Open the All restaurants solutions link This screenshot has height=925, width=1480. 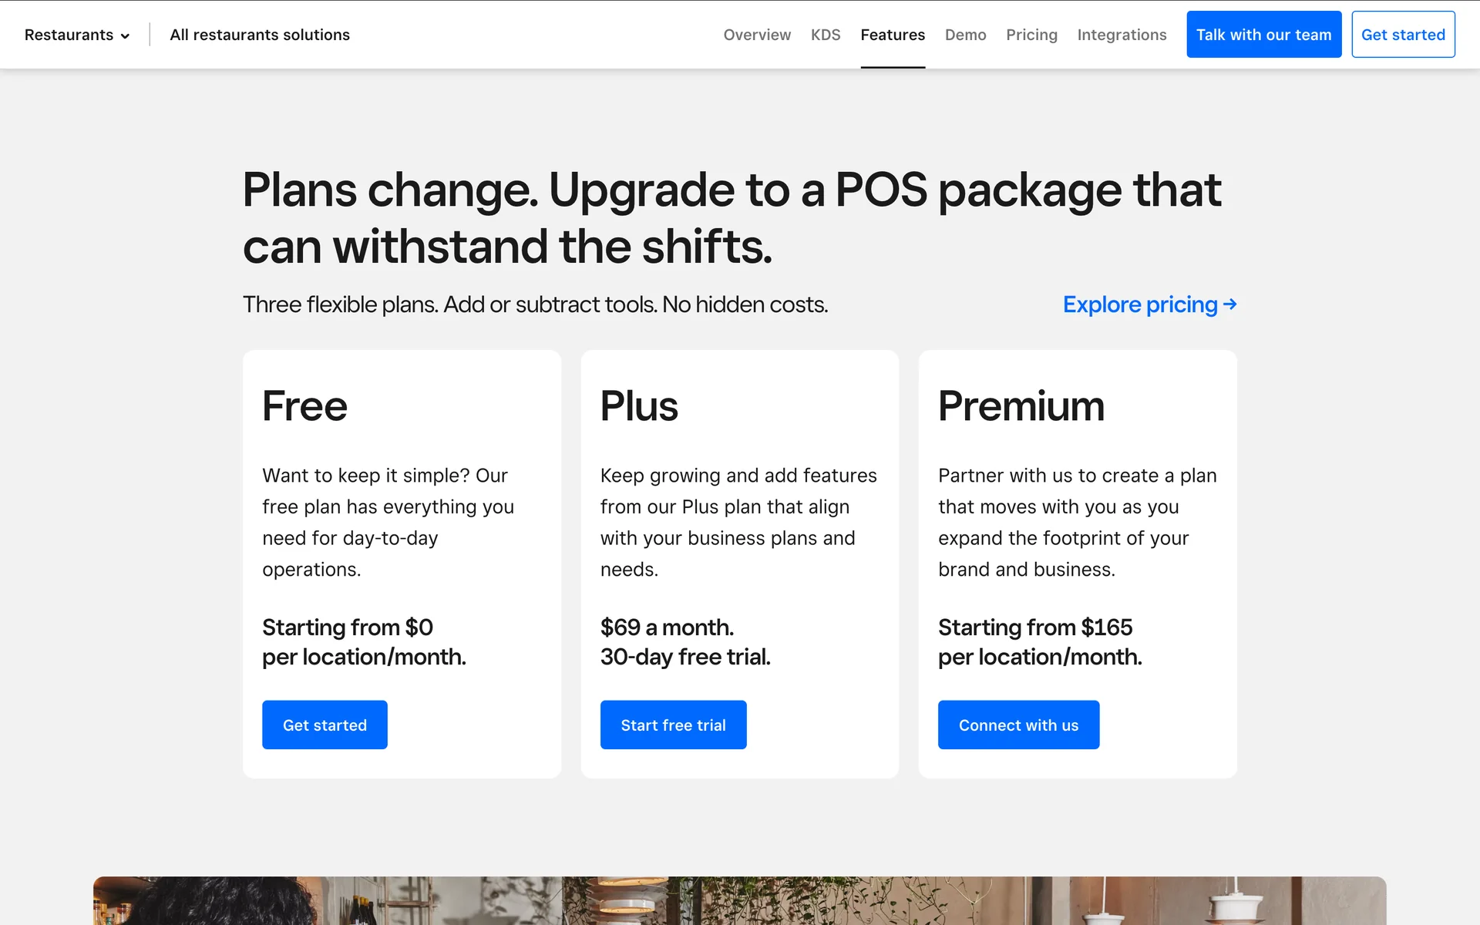pos(260,35)
